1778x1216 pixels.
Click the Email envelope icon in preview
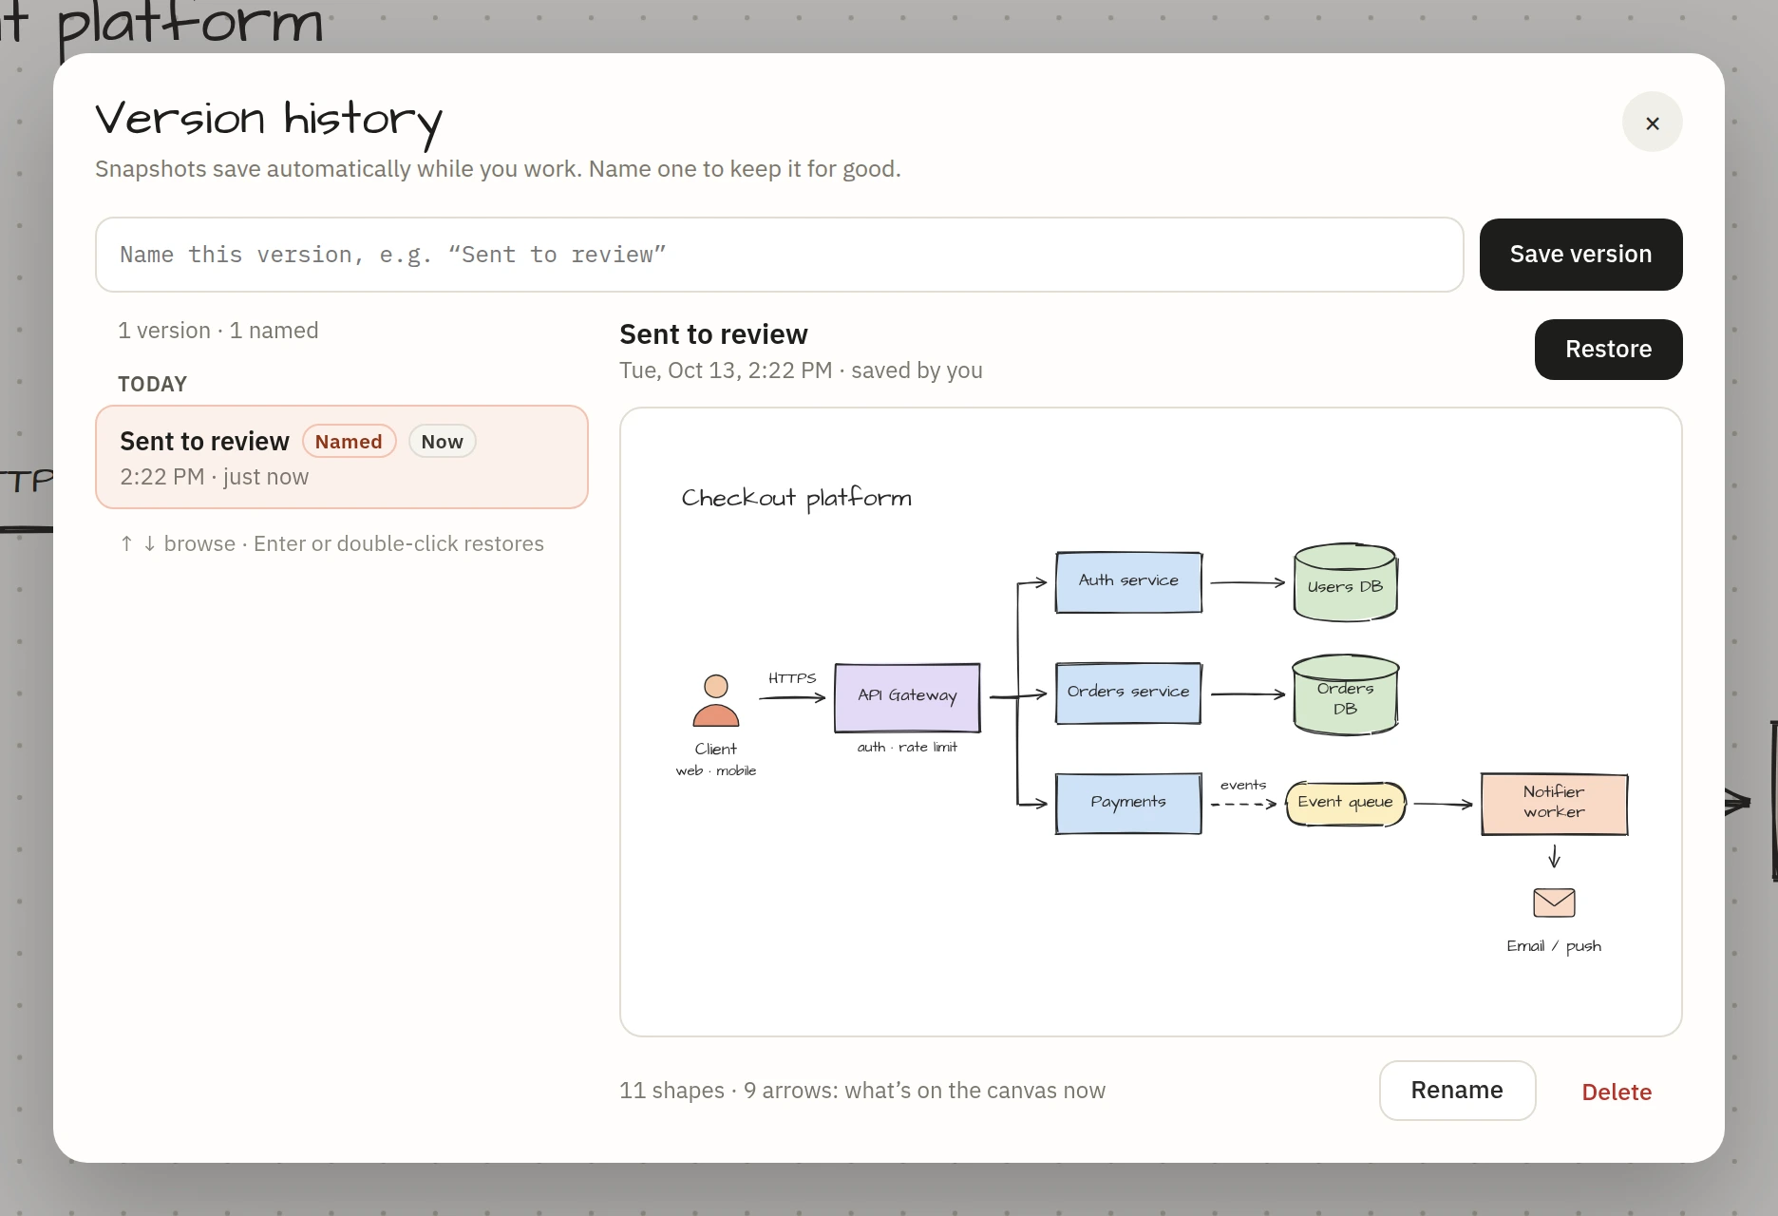point(1554,902)
